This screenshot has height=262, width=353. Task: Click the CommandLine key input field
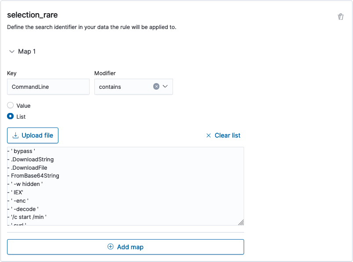click(48, 87)
